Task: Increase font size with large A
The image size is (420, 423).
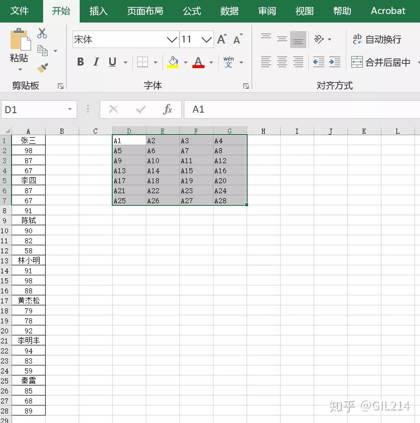Action: [222, 40]
